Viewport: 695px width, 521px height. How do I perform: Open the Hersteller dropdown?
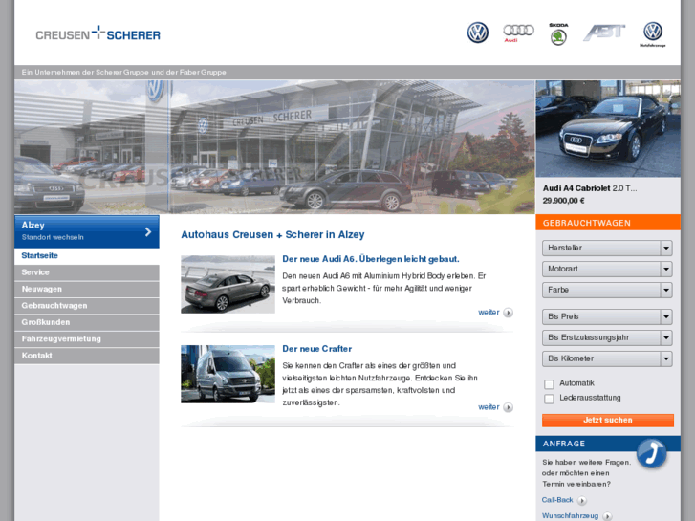(x=607, y=248)
